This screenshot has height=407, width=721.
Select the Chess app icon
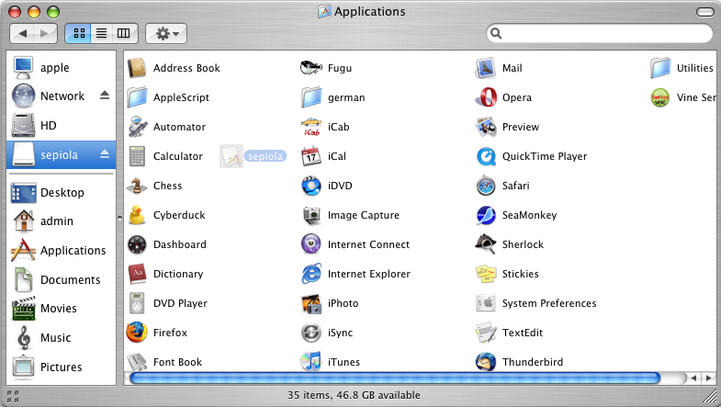pyautogui.click(x=137, y=186)
